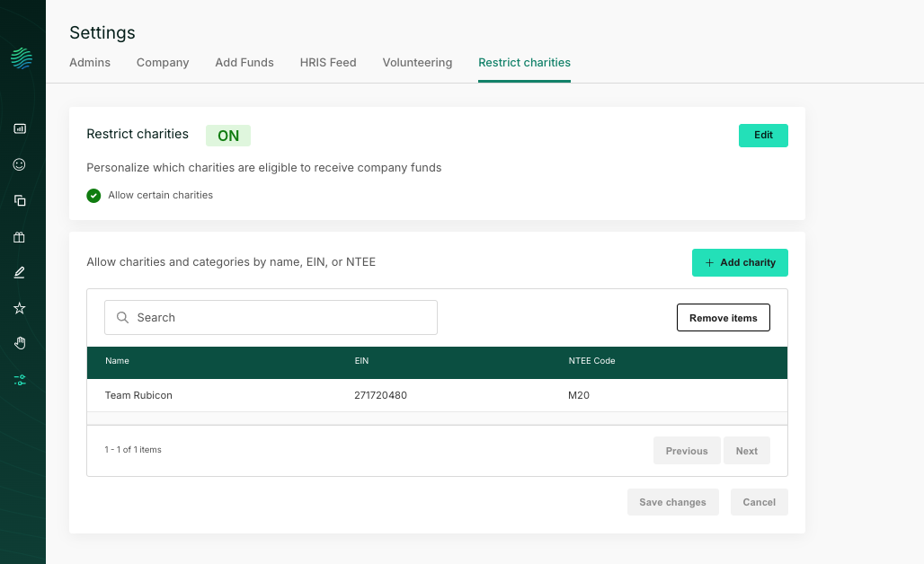Screen dimensions: 924x564
Task: Open the bar chart dashboard icon
Action: point(20,128)
